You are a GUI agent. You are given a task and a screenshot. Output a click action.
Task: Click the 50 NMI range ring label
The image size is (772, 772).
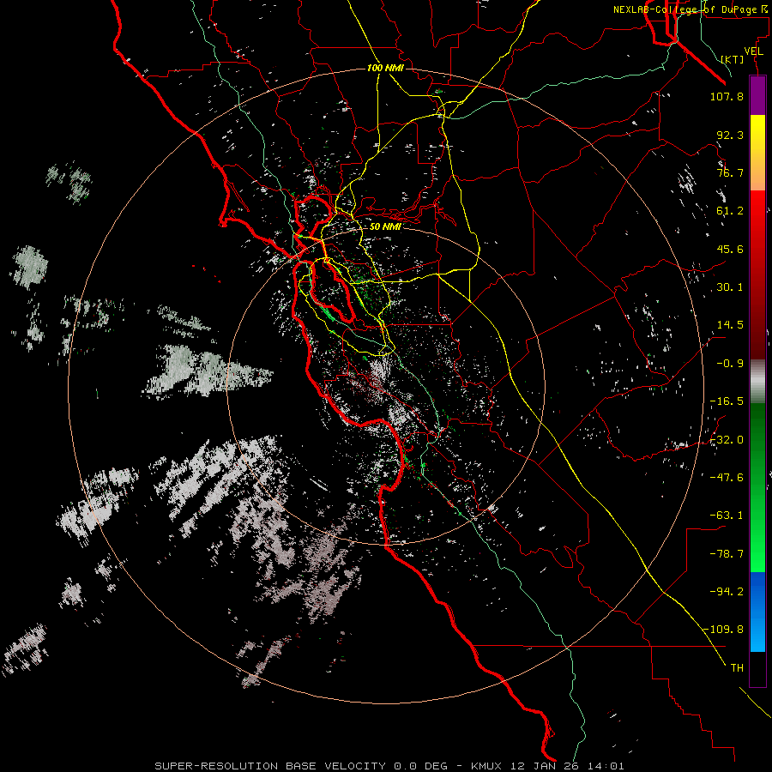[x=385, y=226]
